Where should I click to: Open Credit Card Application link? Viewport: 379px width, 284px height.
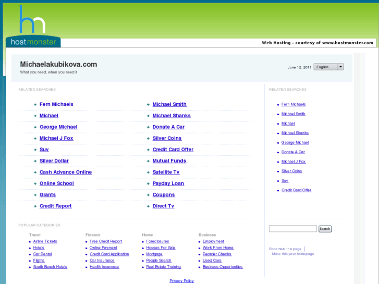click(x=109, y=254)
